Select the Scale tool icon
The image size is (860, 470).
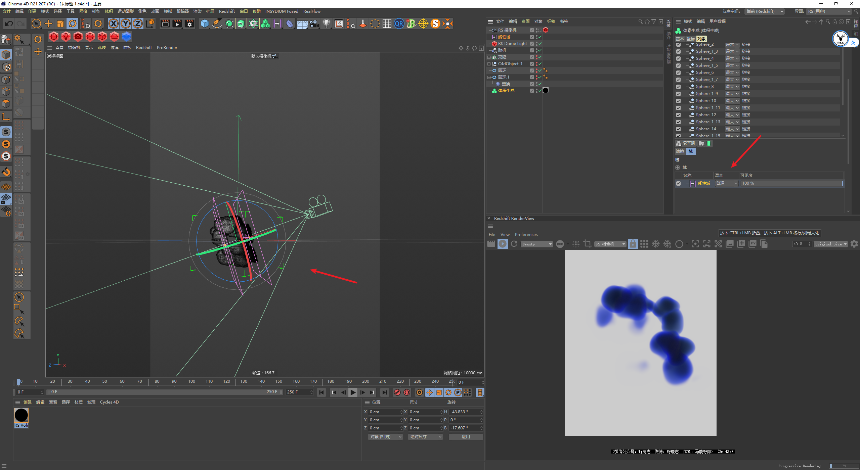[x=60, y=23]
